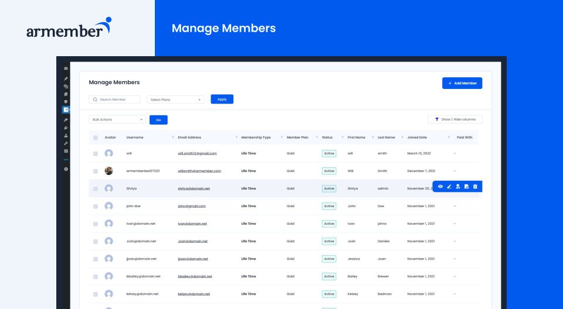The width and height of the screenshot is (563, 309).
Task: Tick the checkbox for user will
Action: point(96,153)
